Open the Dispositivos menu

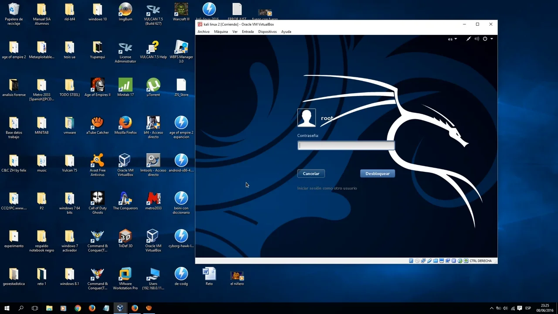267,32
